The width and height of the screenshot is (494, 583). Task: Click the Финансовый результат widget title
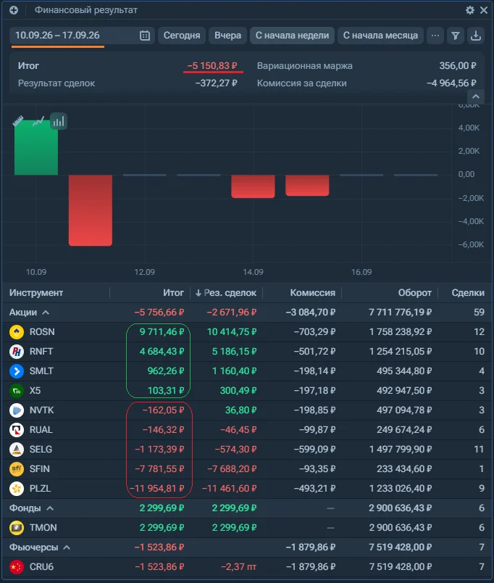point(85,10)
